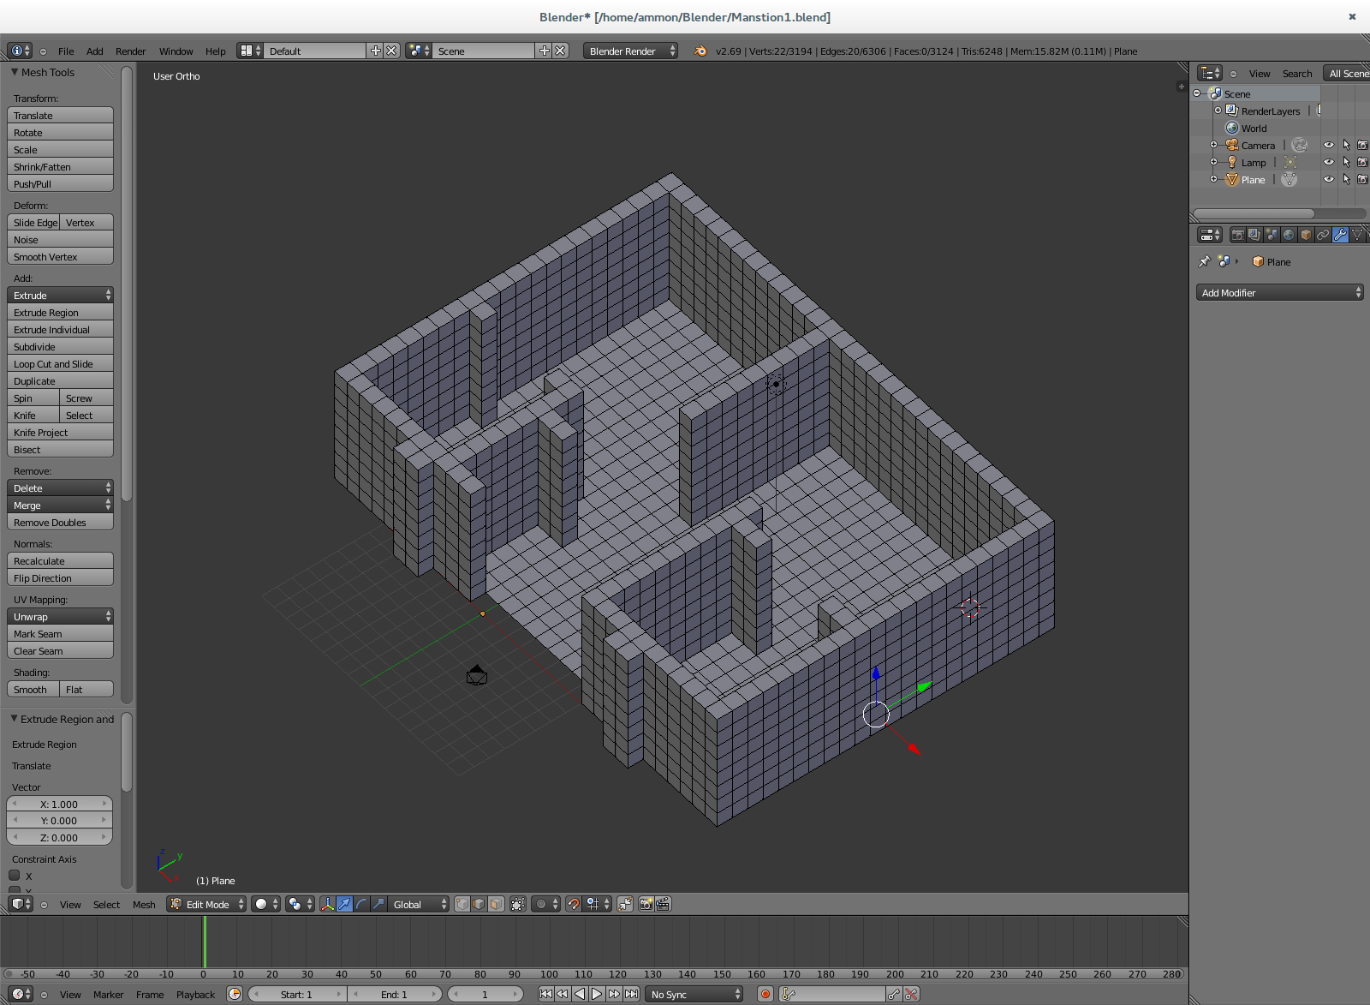This screenshot has height=1005, width=1370.
Task: Collapse the Scene node in outliner
Action: pyautogui.click(x=1197, y=93)
